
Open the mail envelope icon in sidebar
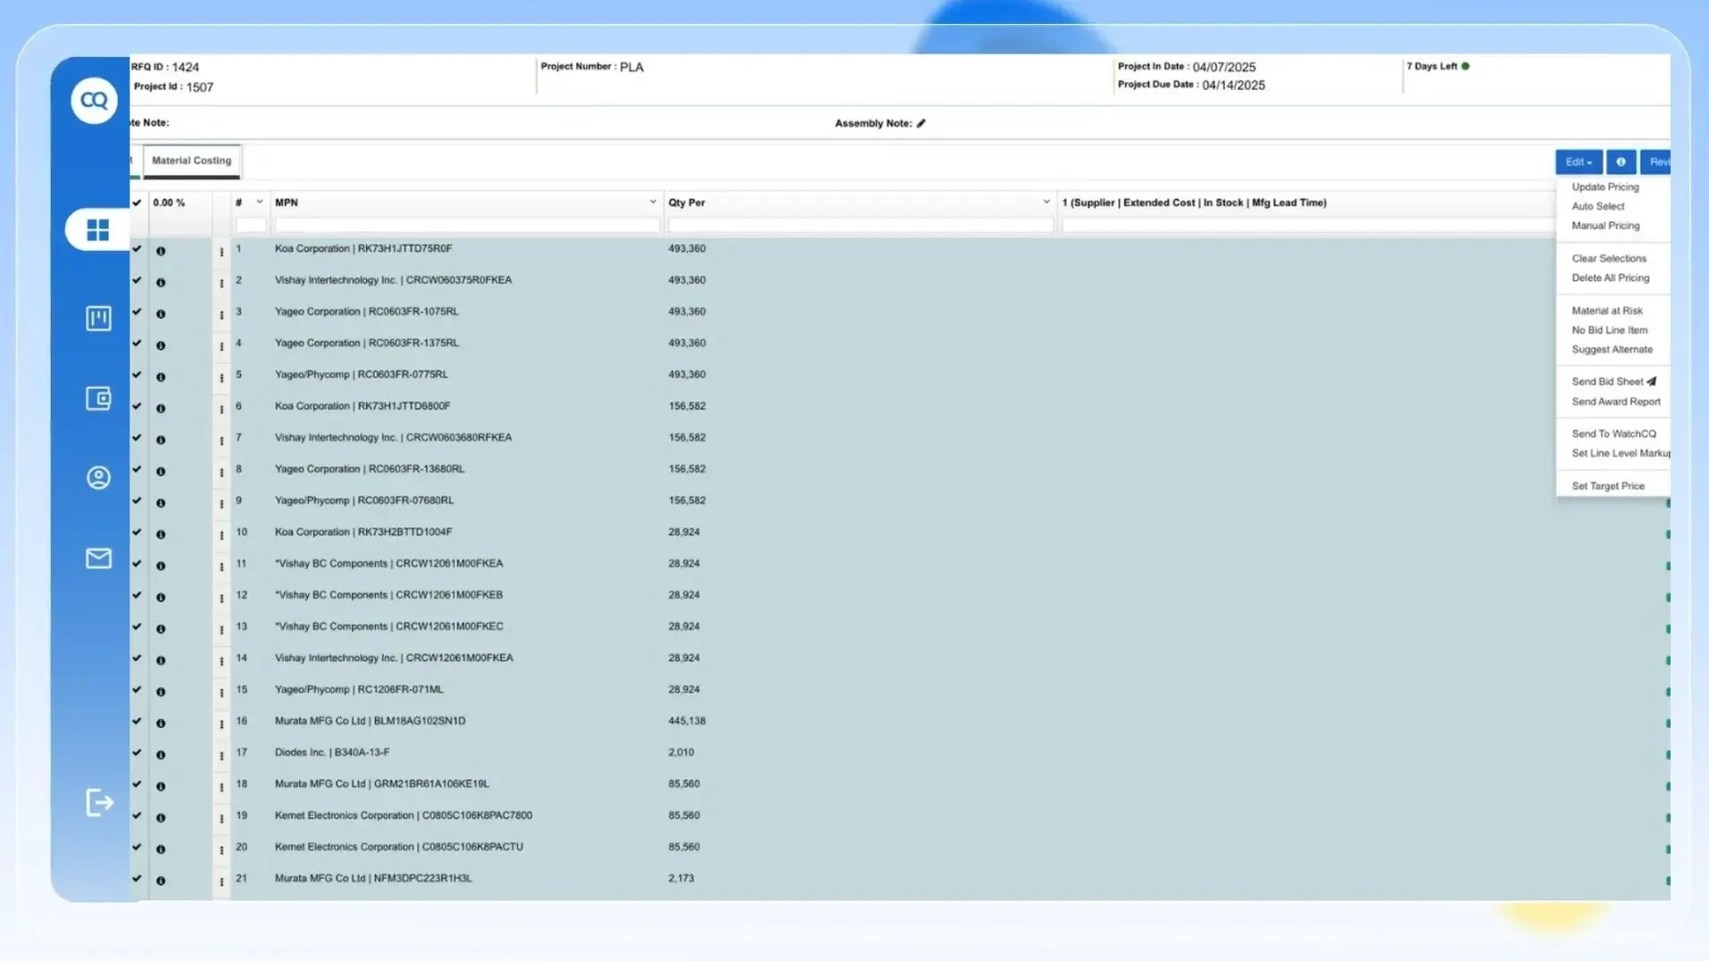click(98, 558)
